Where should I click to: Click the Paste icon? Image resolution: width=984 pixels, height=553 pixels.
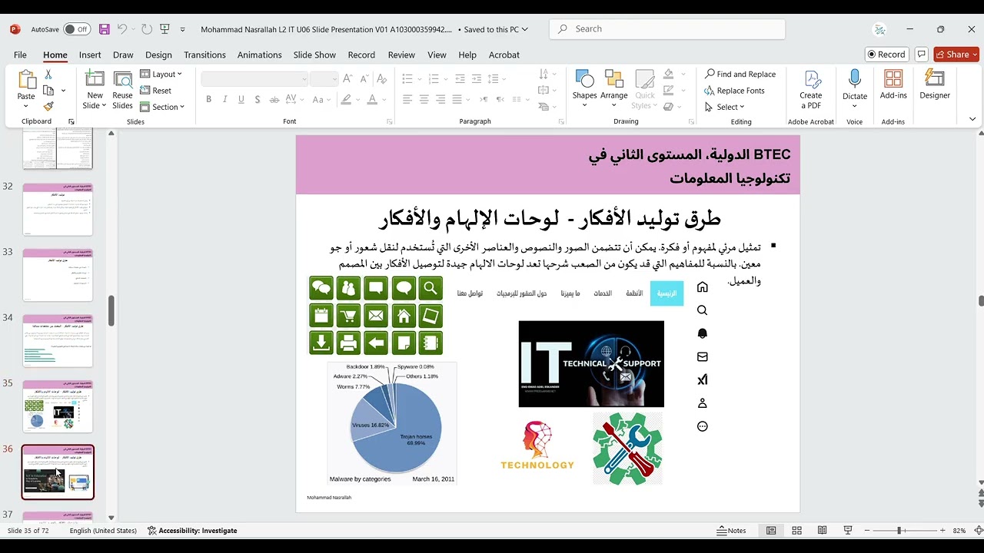(26, 80)
